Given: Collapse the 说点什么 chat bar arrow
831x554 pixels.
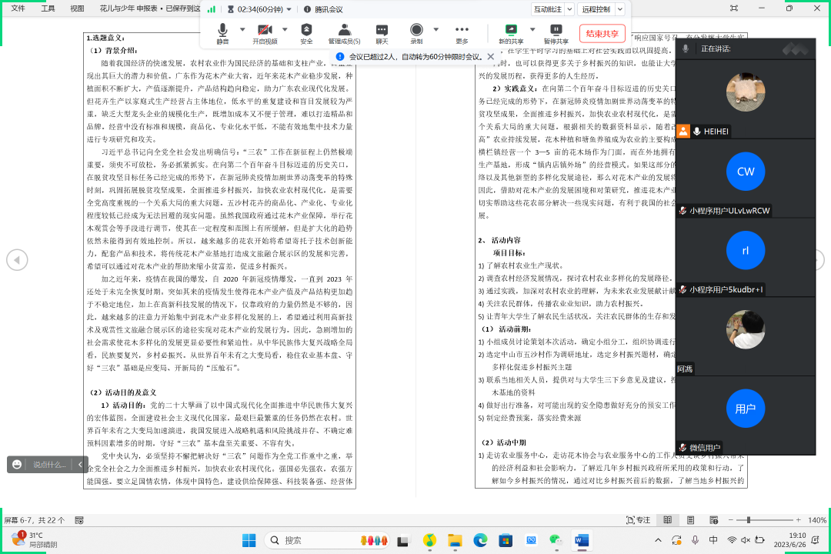Looking at the screenshot, I should [80, 465].
